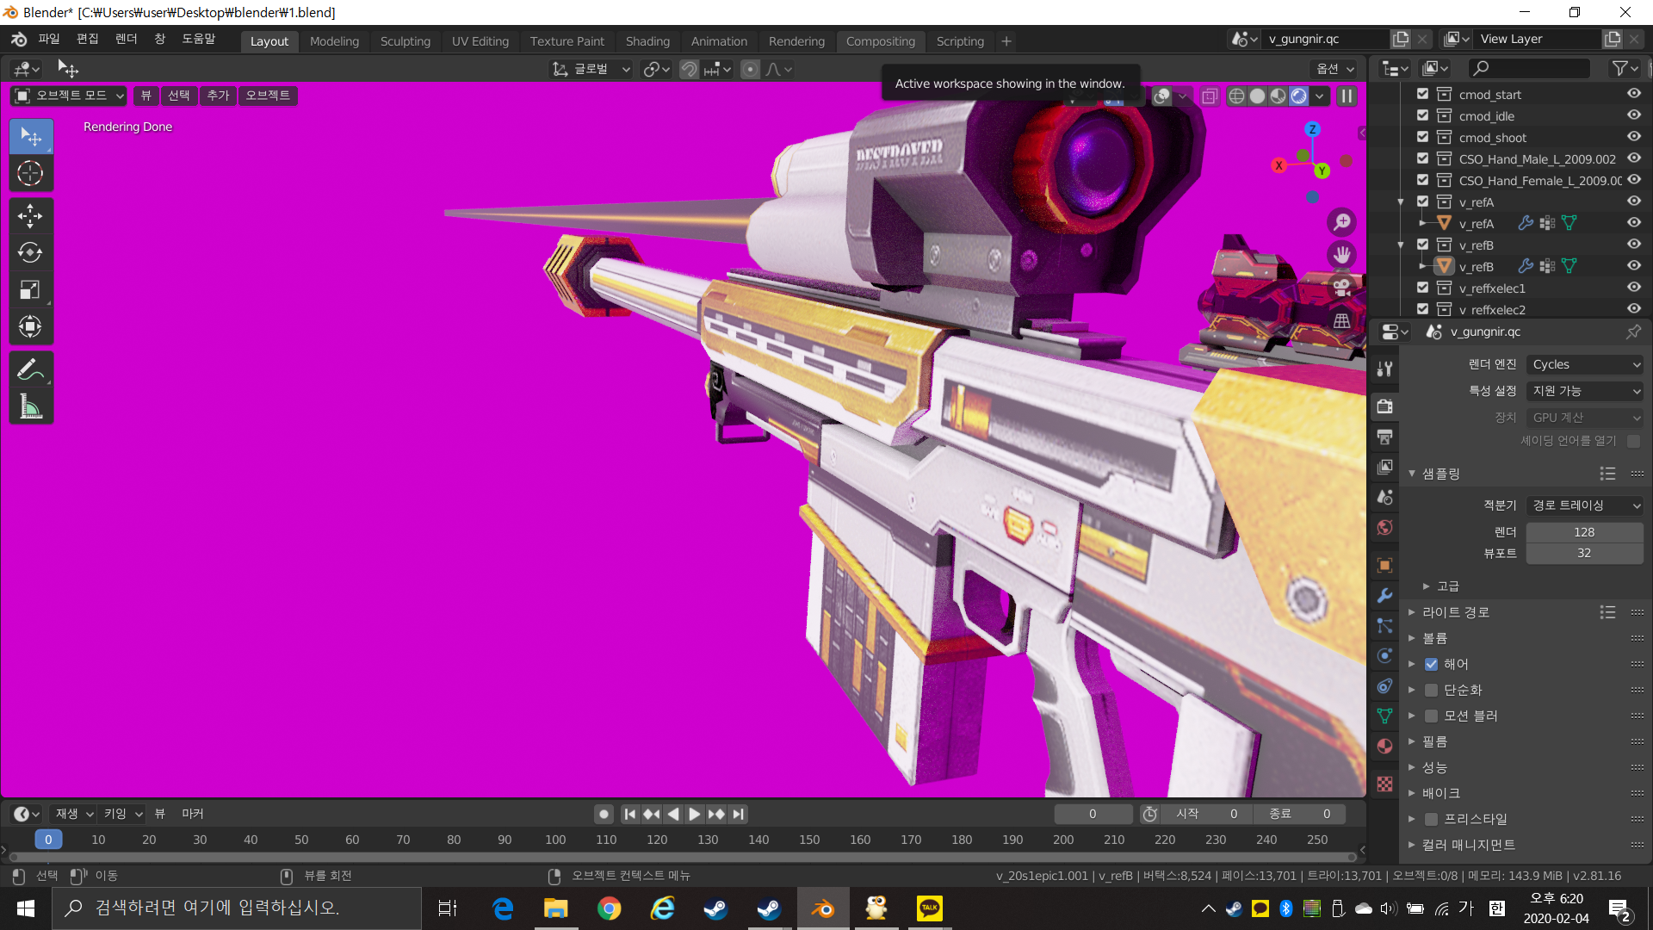Select the Select Box tool in toolbar
The width and height of the screenshot is (1653, 930).
click(31, 137)
